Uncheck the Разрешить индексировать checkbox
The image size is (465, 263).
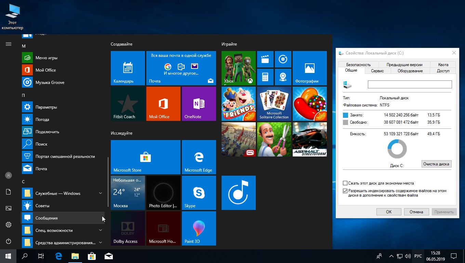coord(345,191)
